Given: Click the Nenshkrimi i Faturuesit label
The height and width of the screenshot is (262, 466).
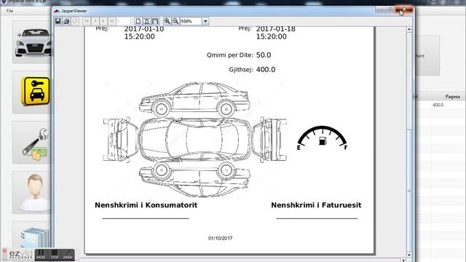Looking at the screenshot, I should 316,205.
